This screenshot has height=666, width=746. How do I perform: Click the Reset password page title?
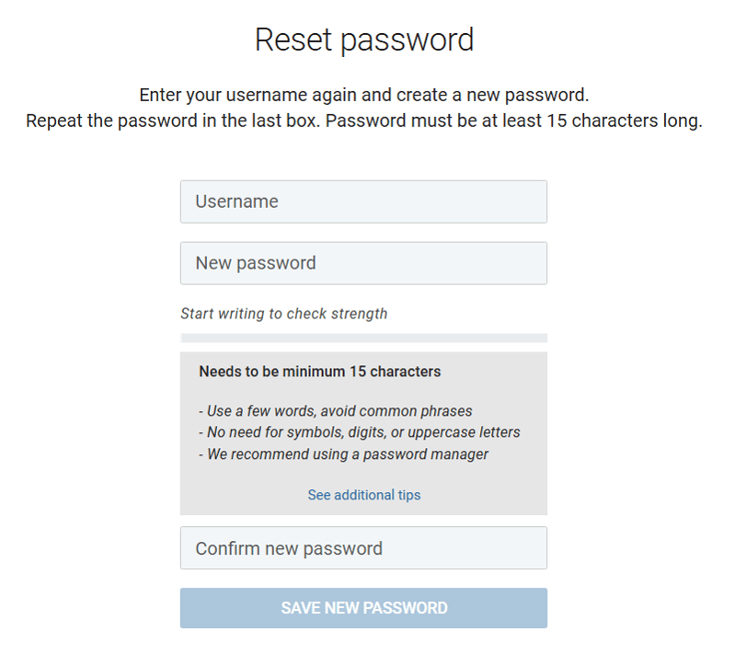pyautogui.click(x=364, y=40)
